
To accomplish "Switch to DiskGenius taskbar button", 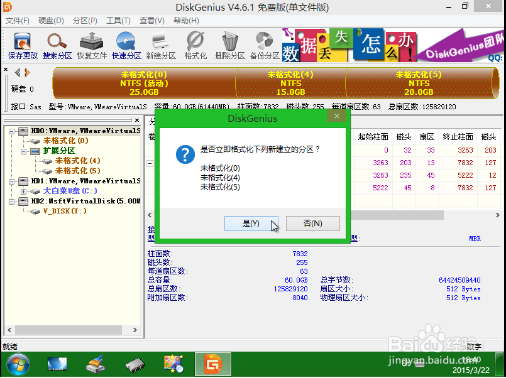I will coord(213,364).
